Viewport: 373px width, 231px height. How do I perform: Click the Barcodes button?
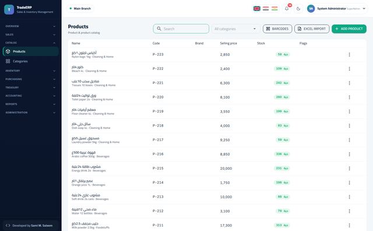click(277, 29)
